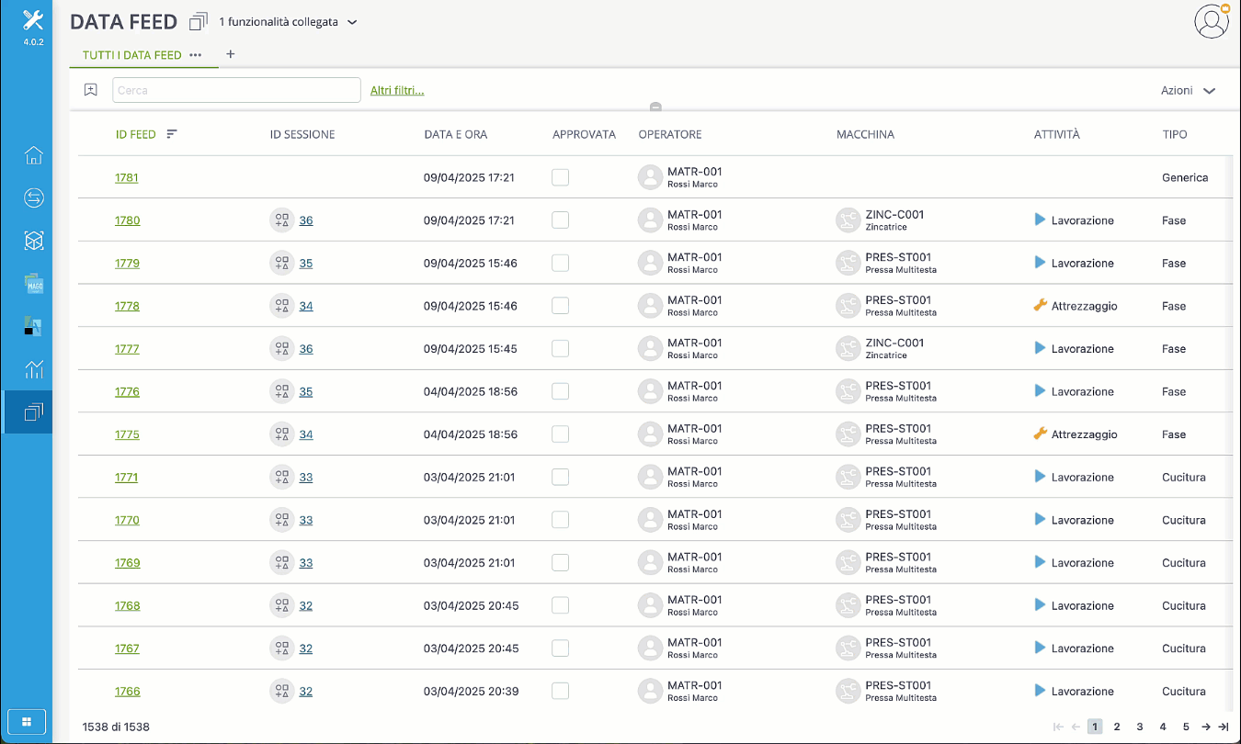Click the Cucitura type cell in row 1769

(1184, 563)
